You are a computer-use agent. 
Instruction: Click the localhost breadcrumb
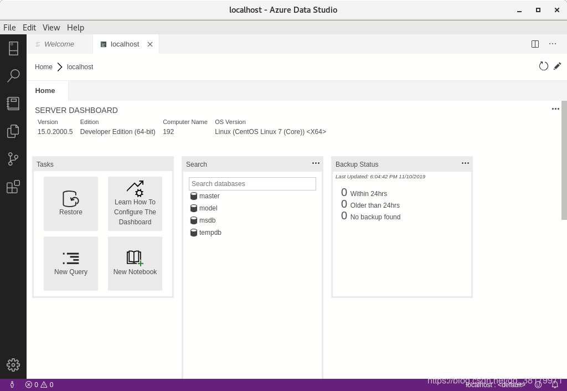(x=80, y=67)
